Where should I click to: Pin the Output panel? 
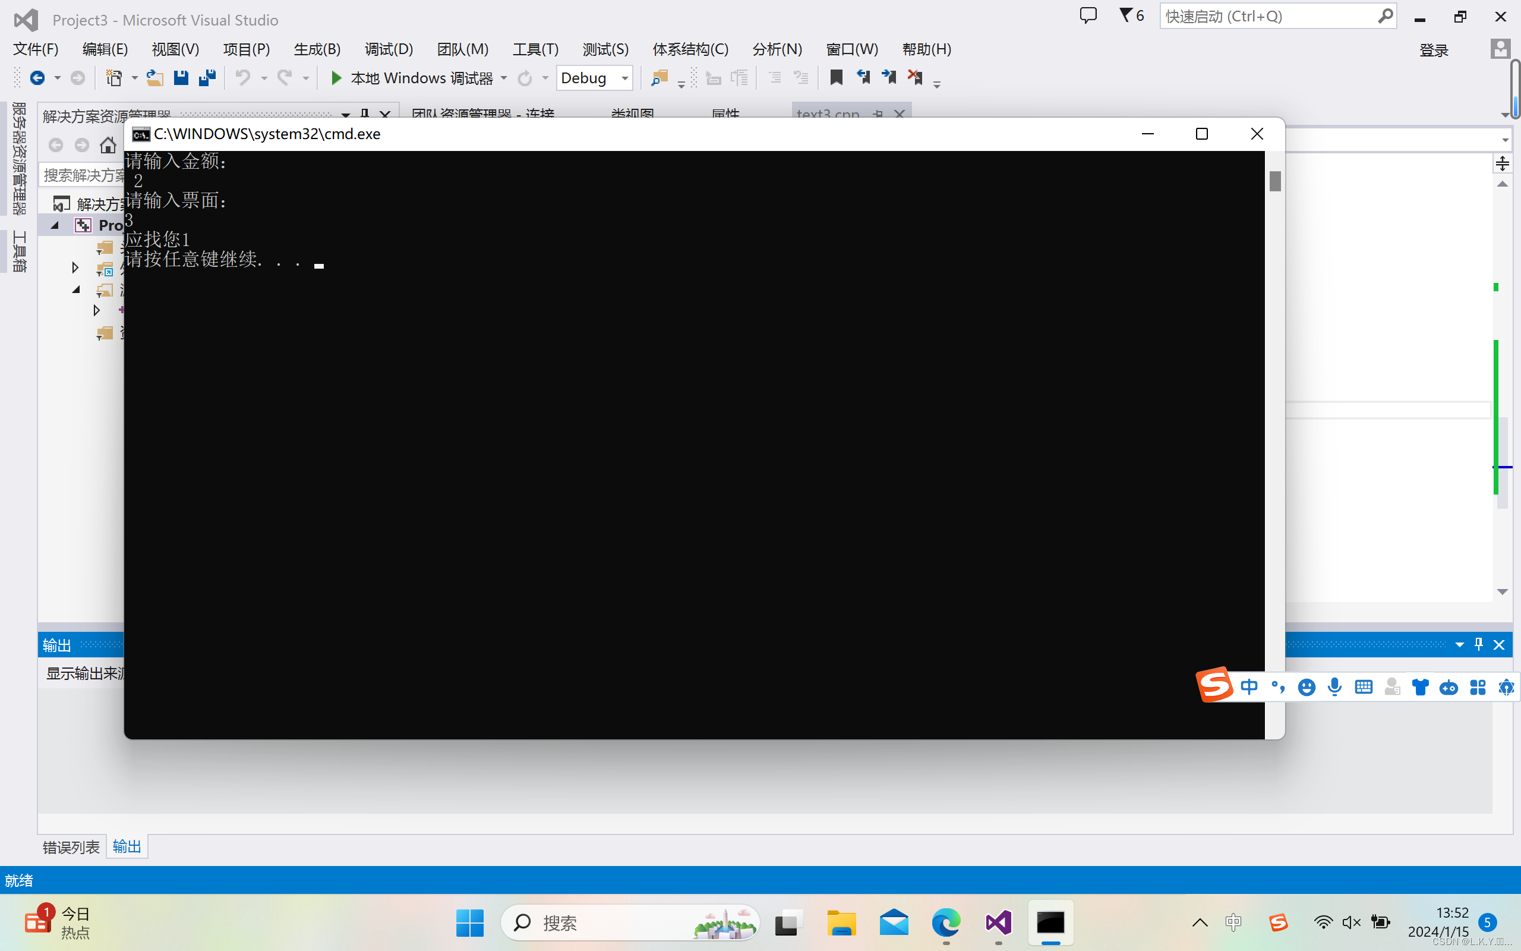click(1478, 645)
